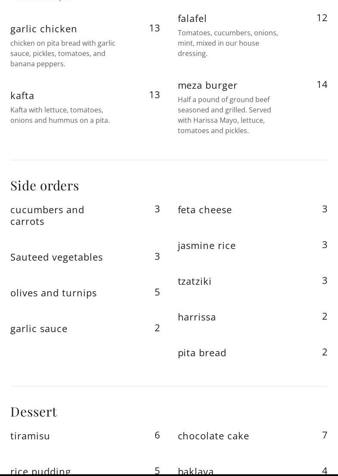Screen dimensions: 338x476
Task: Select the kafta sandwich title
Action: tap(22, 96)
